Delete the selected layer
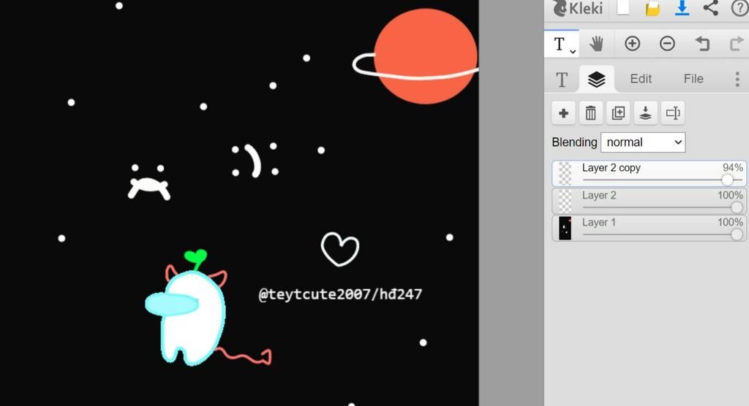 point(591,113)
